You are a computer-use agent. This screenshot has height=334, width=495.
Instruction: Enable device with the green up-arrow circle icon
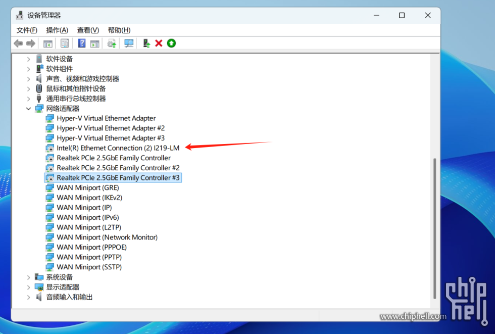pyautogui.click(x=171, y=43)
